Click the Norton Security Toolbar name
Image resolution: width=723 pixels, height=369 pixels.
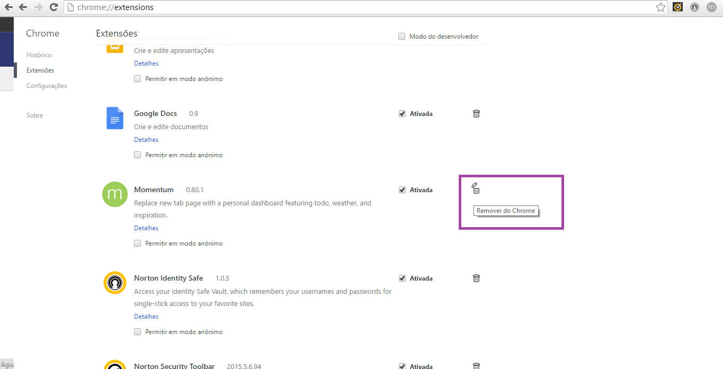pyautogui.click(x=174, y=366)
